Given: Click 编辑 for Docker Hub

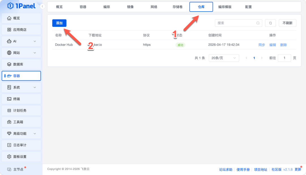Looking at the screenshot, I should [x=273, y=45].
